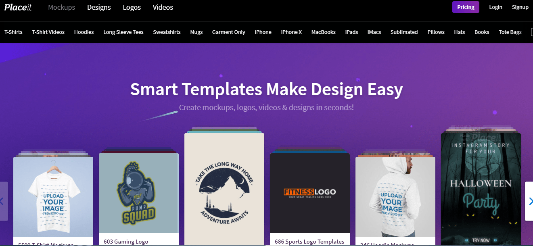Screen dimensions: 533x246
Task: Open the Pump Squad gaming logo thumbnail
Action: click(x=139, y=193)
